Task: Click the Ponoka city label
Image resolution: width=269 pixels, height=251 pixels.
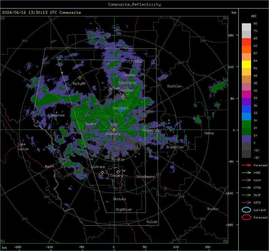Action: tap(136, 61)
